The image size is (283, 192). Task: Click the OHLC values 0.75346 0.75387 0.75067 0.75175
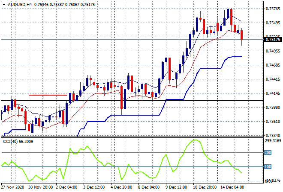click(64, 5)
